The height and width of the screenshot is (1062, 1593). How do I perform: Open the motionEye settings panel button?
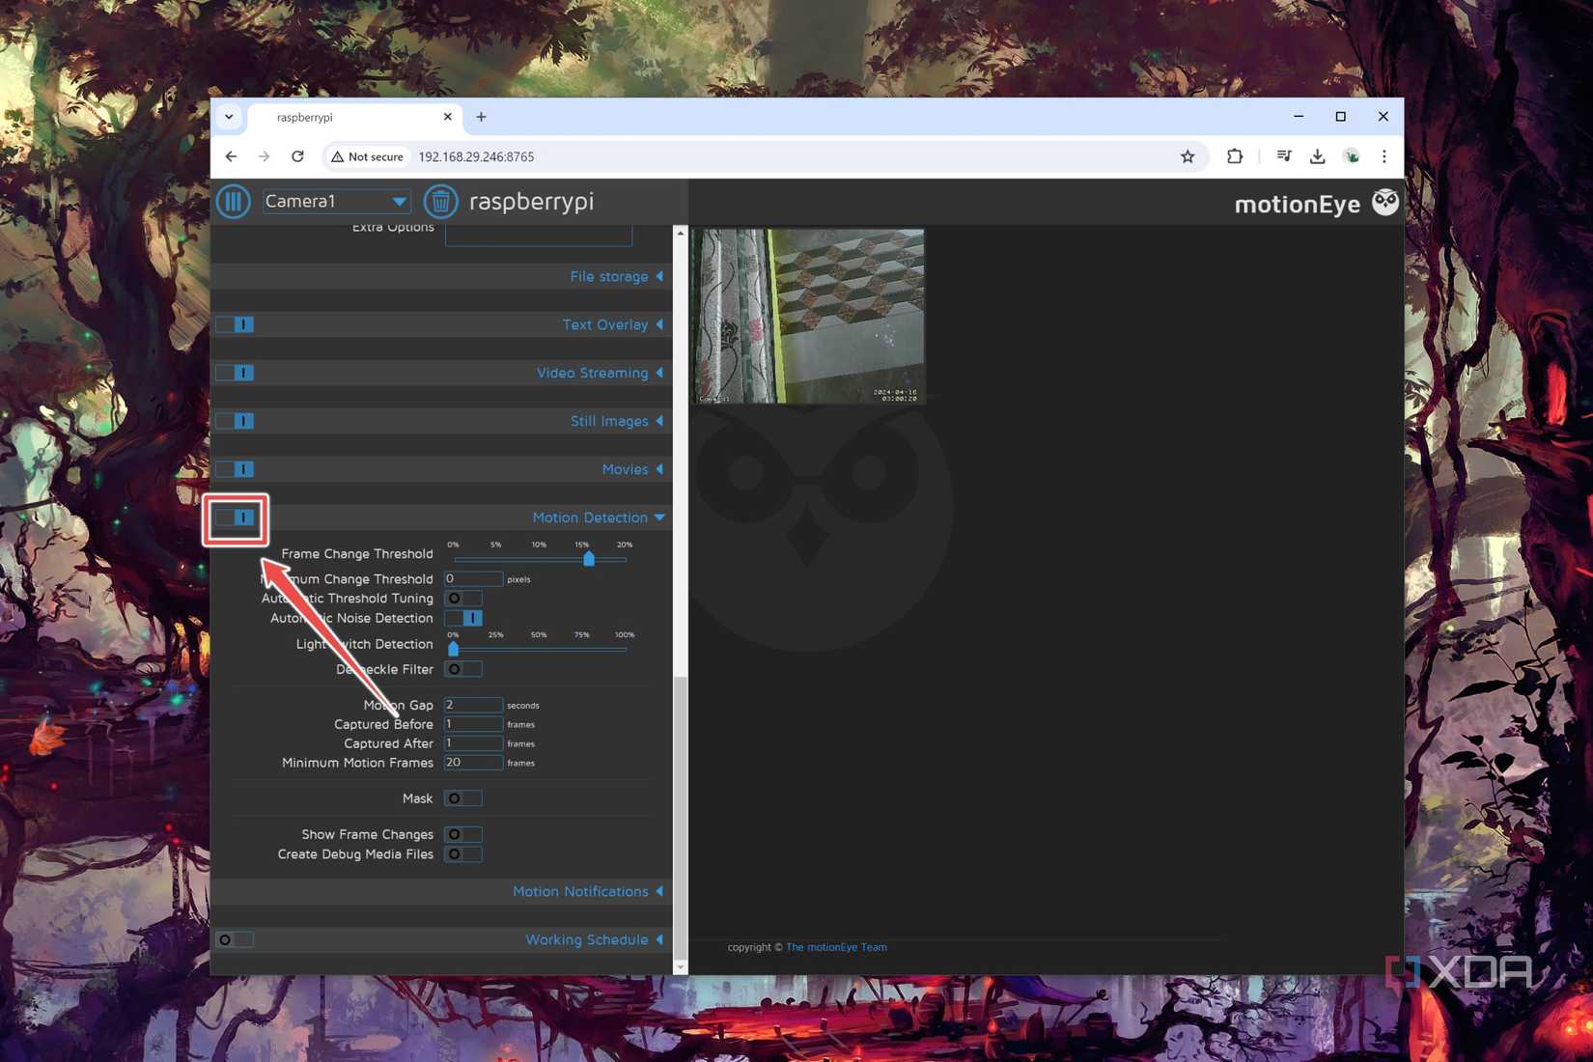click(x=233, y=201)
